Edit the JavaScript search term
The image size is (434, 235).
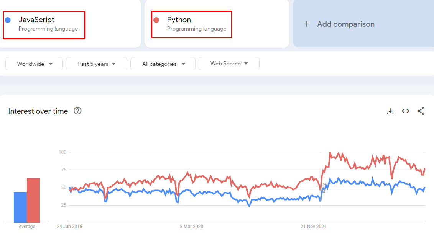pyautogui.click(x=36, y=20)
